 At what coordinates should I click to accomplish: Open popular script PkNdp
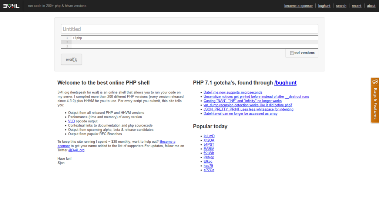click(209, 157)
